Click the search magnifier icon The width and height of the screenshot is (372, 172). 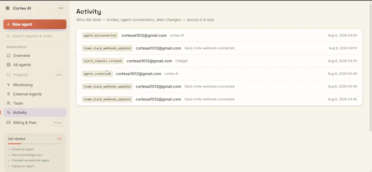8,36
